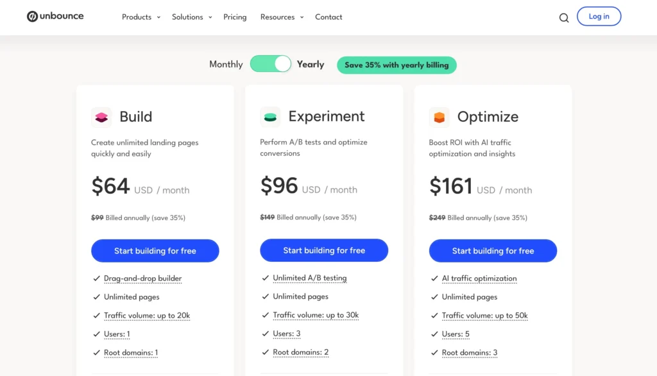The width and height of the screenshot is (657, 376).
Task: Click the pink Build plan icon
Action: (101, 117)
